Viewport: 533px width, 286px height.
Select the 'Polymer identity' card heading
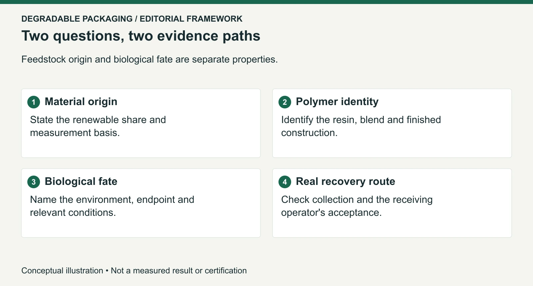[337, 101]
